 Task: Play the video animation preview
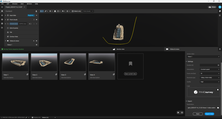[x=178, y=112]
